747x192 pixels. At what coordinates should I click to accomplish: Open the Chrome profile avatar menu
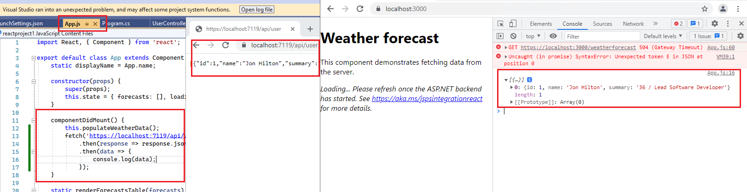coord(723,9)
